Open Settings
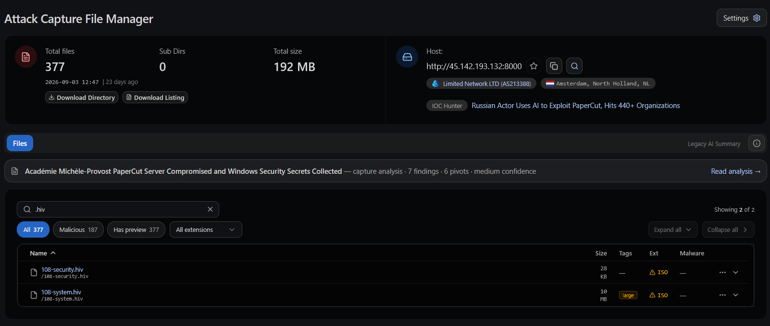 pos(742,18)
